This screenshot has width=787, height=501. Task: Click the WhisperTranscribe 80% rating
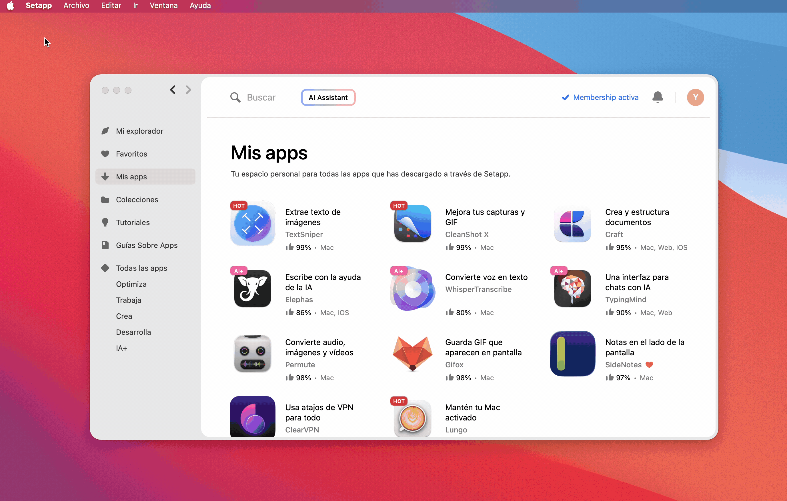click(458, 312)
